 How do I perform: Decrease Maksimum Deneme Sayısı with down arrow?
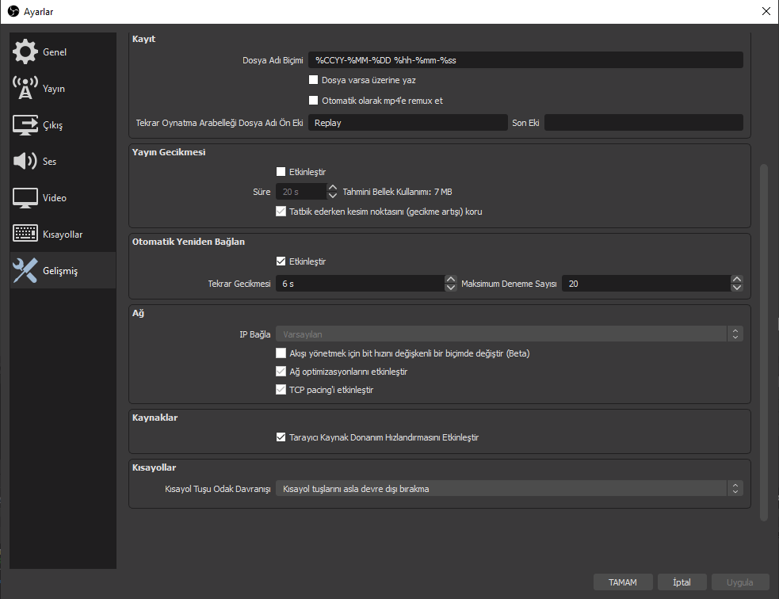point(737,288)
